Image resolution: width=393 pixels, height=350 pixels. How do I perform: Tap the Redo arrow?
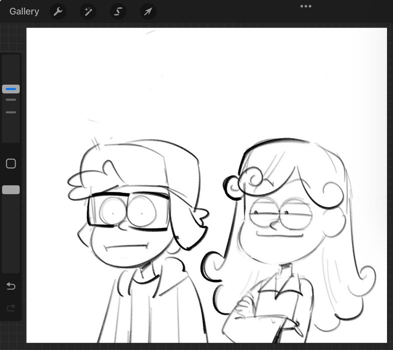point(11,308)
